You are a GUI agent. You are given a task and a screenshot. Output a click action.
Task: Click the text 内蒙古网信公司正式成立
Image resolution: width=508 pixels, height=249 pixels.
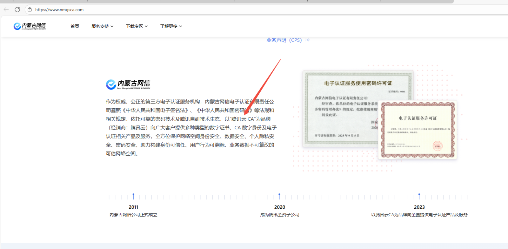[x=133, y=215]
